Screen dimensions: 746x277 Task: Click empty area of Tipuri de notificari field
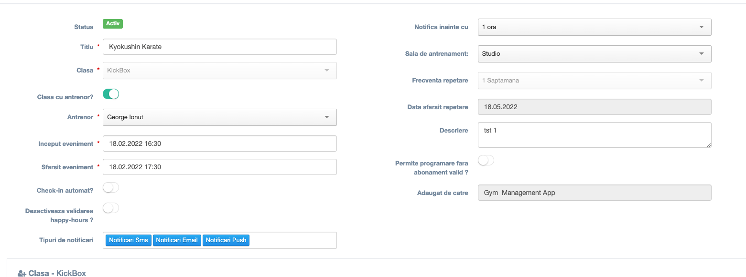[292, 240]
